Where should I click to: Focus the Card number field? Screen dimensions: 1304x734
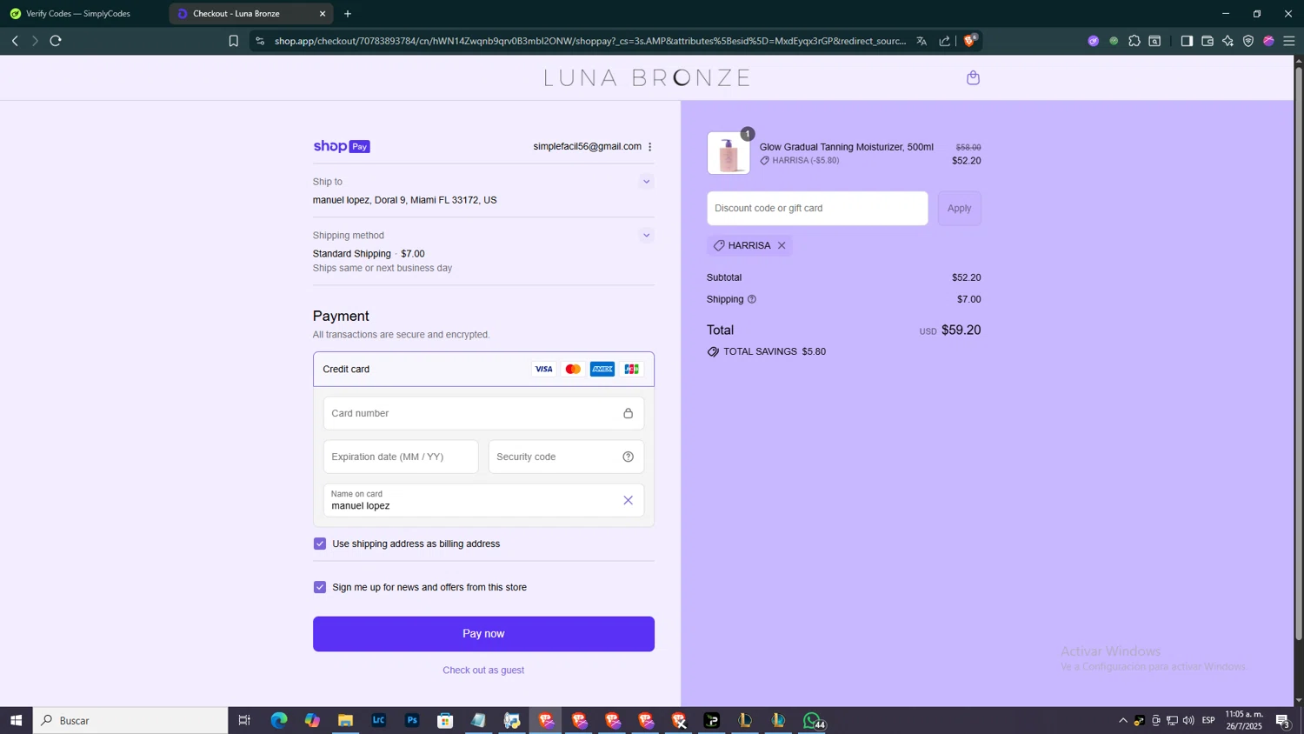point(483,413)
